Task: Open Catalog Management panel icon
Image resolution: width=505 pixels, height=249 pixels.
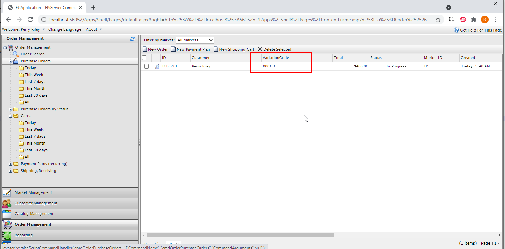Action: [x=7, y=214]
